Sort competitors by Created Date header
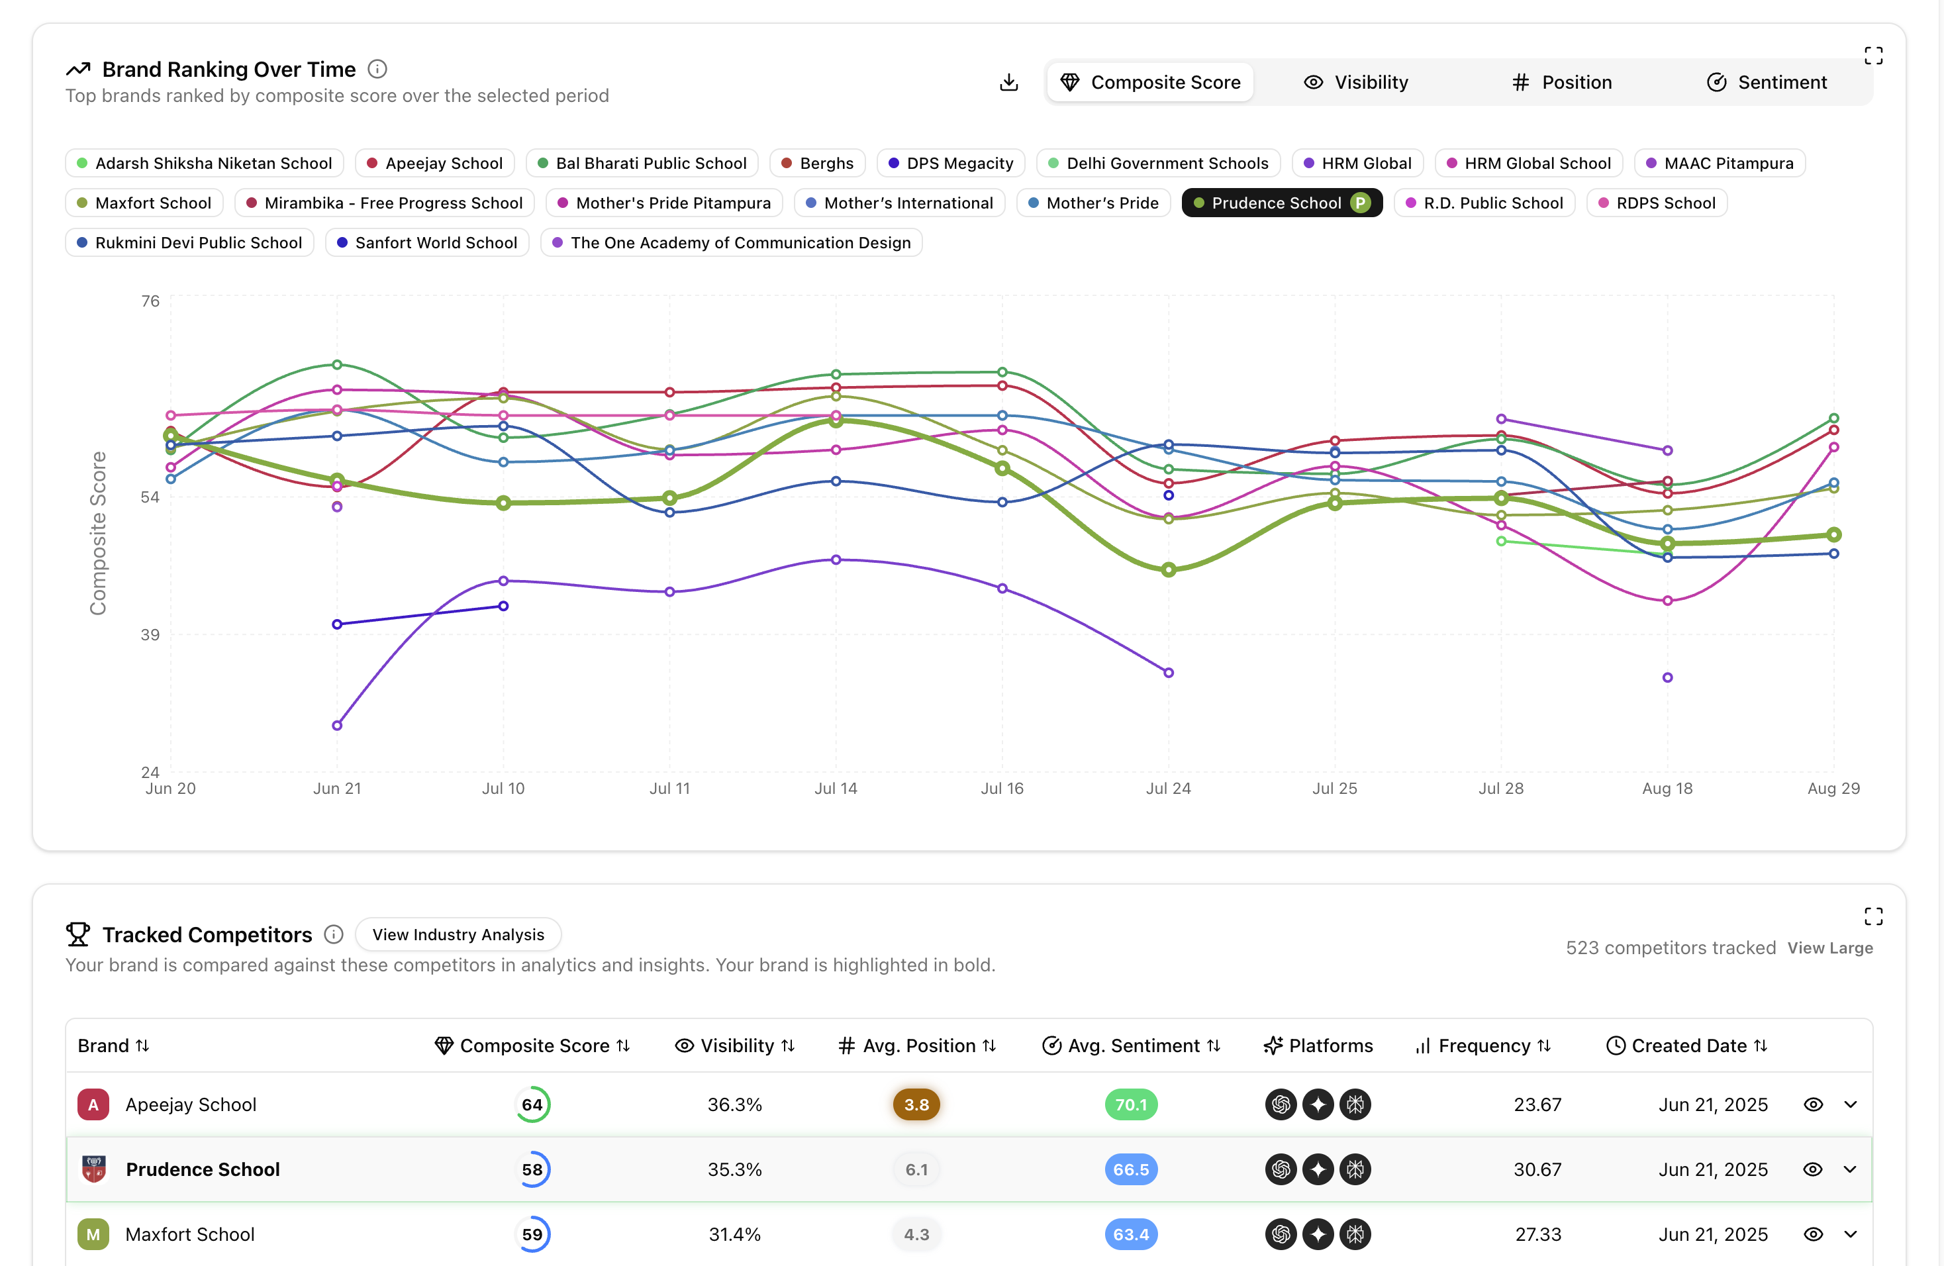The width and height of the screenshot is (1944, 1266). pos(1686,1046)
